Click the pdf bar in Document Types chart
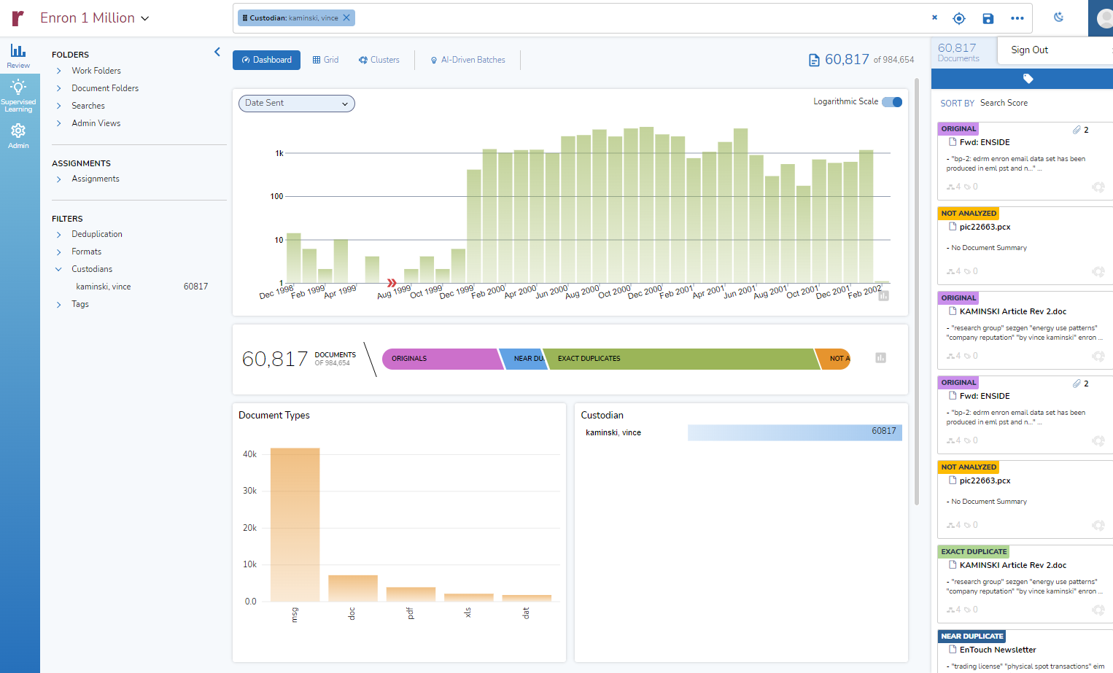1113x673 pixels. click(411, 594)
